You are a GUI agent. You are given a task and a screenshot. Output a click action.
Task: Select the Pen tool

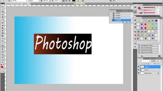(3, 44)
